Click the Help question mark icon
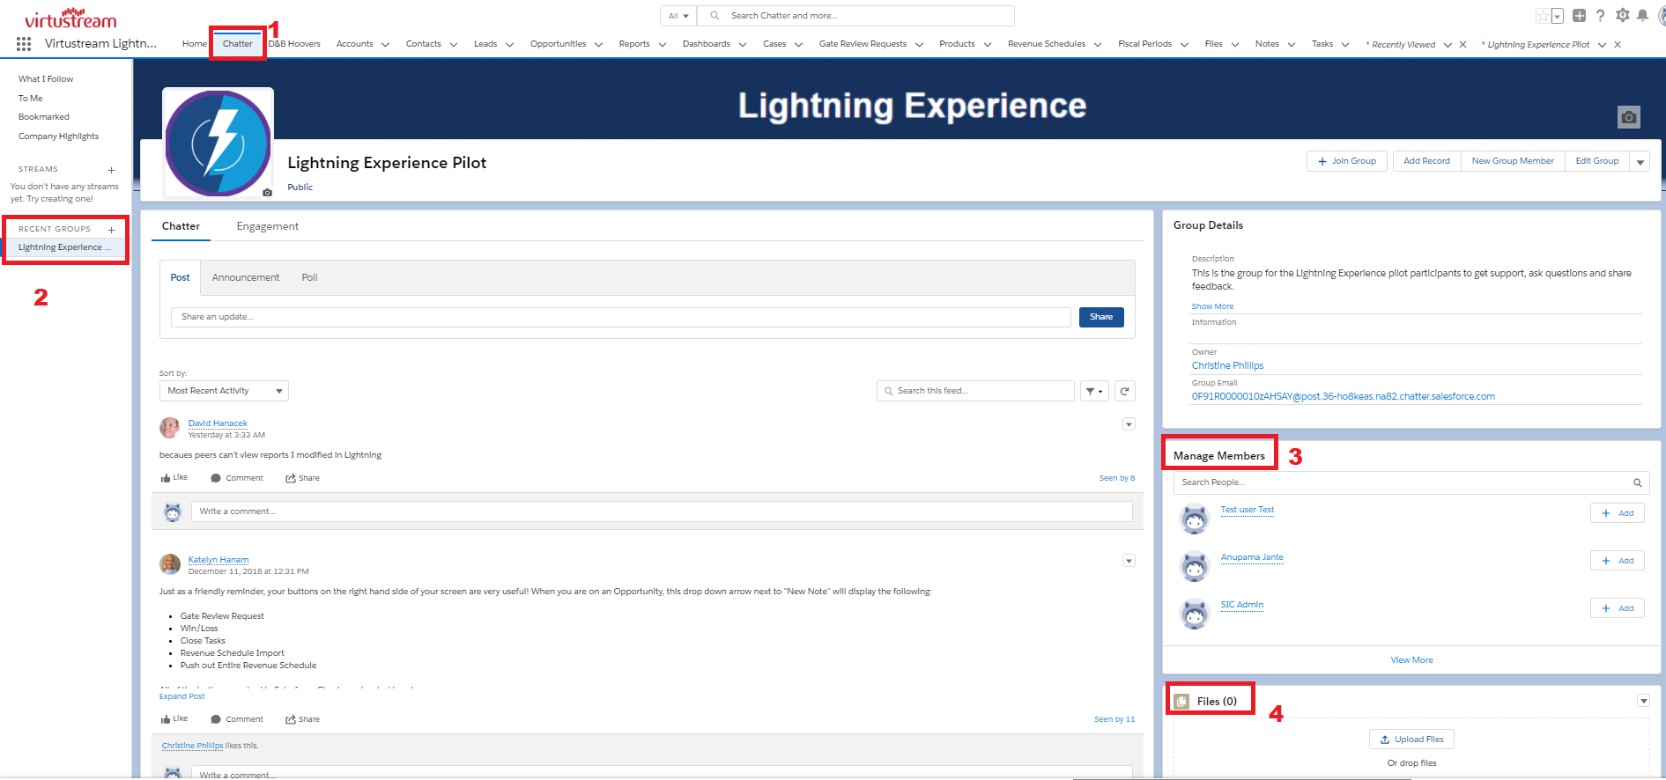This screenshot has height=780, width=1666. click(x=1600, y=15)
